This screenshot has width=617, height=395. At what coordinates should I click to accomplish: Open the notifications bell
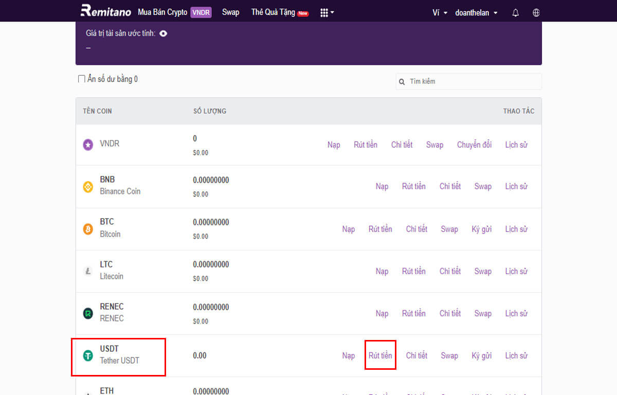click(516, 13)
